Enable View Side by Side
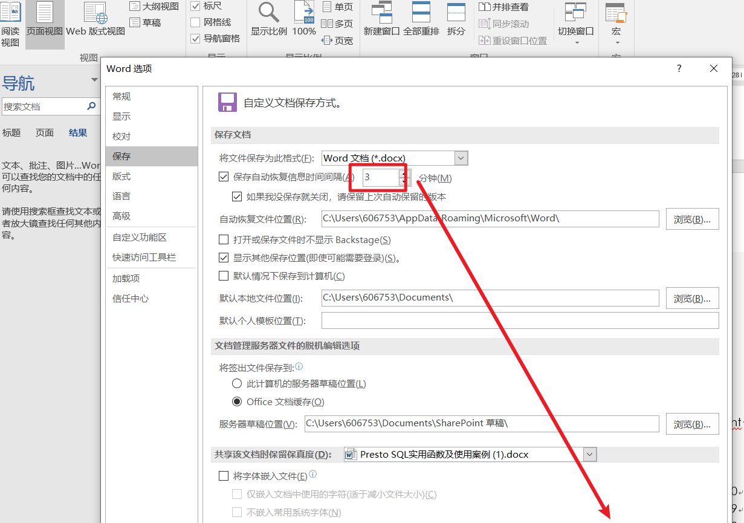Screen dimensions: 744x523 click(503, 7)
